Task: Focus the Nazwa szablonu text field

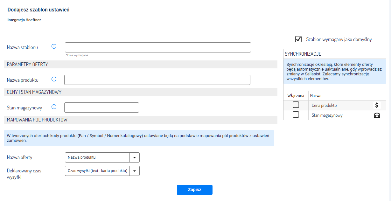Action: pyautogui.click(x=158, y=47)
